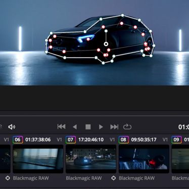The image size is (189, 189).
Task: Click the V1 label left of clip 09
Action: pos(165,139)
